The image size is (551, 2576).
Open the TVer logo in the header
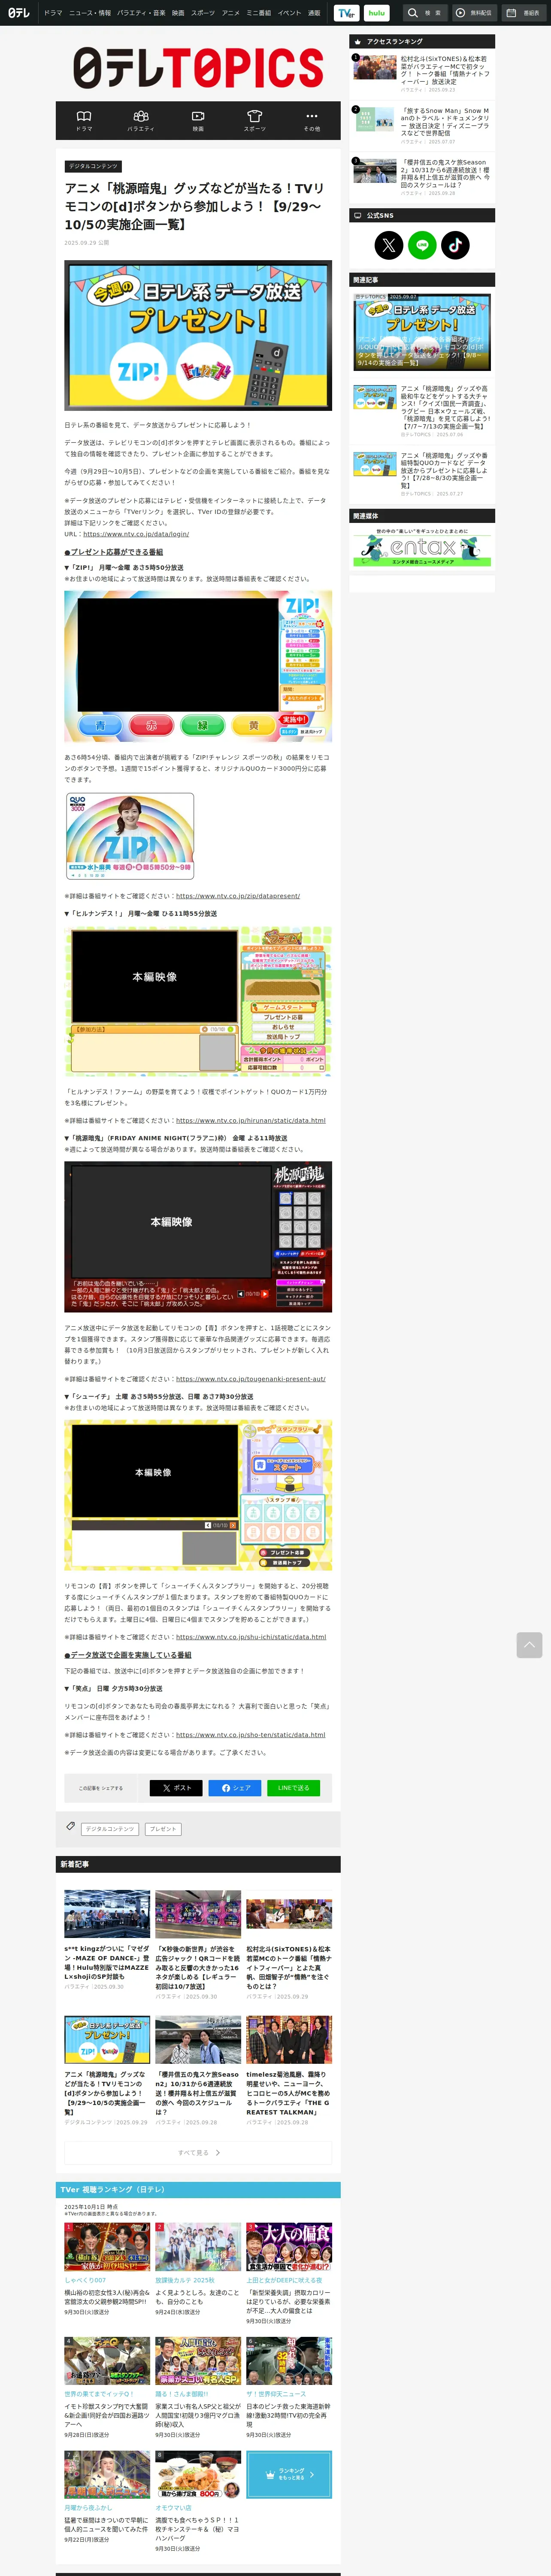click(346, 13)
